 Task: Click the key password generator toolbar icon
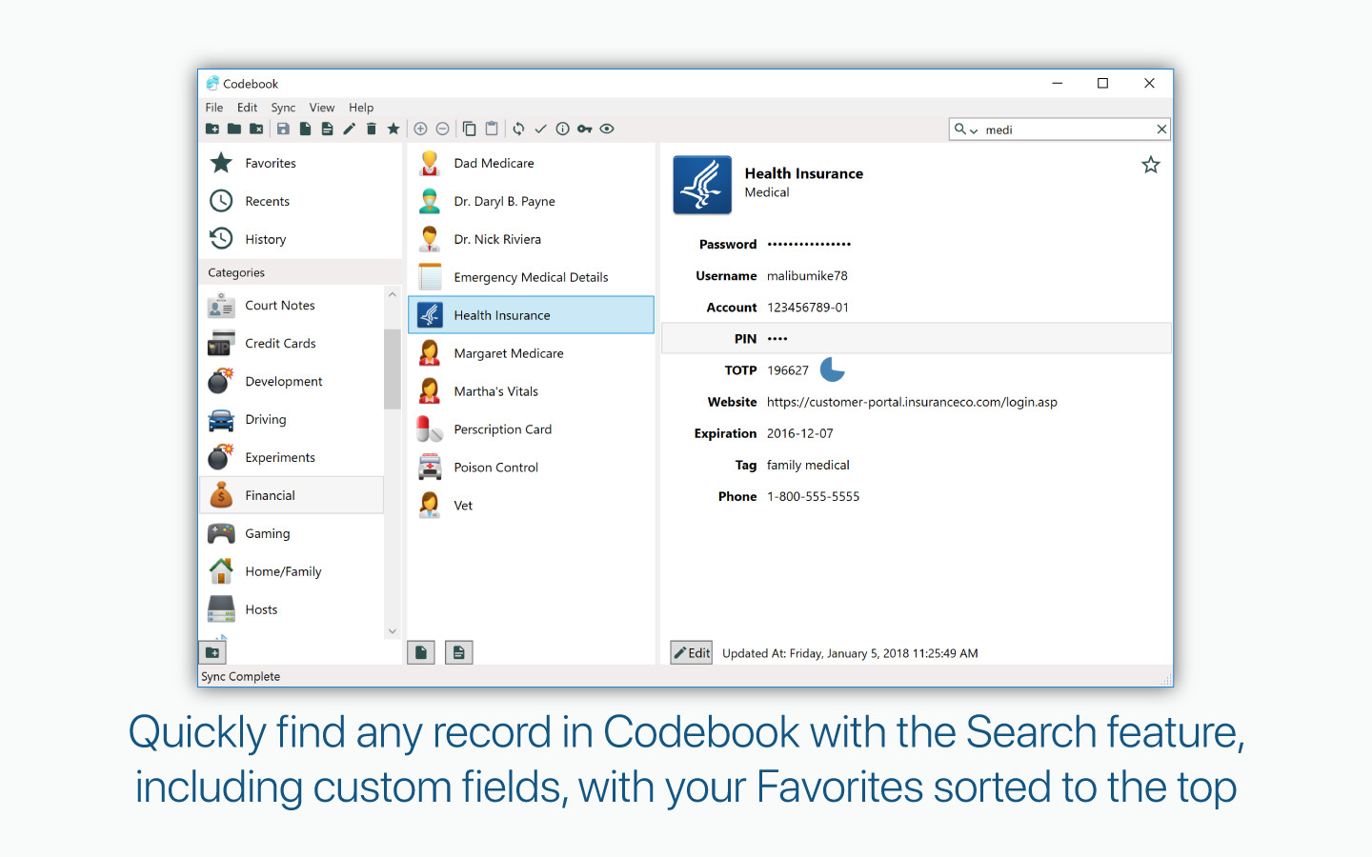(x=584, y=129)
